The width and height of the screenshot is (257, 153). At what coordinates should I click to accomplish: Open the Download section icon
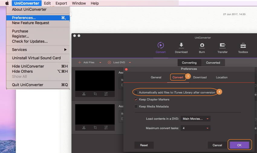pyautogui.click(x=181, y=45)
